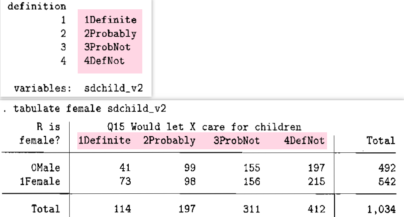Click the 'R is female?' row variable header

pos(40,133)
